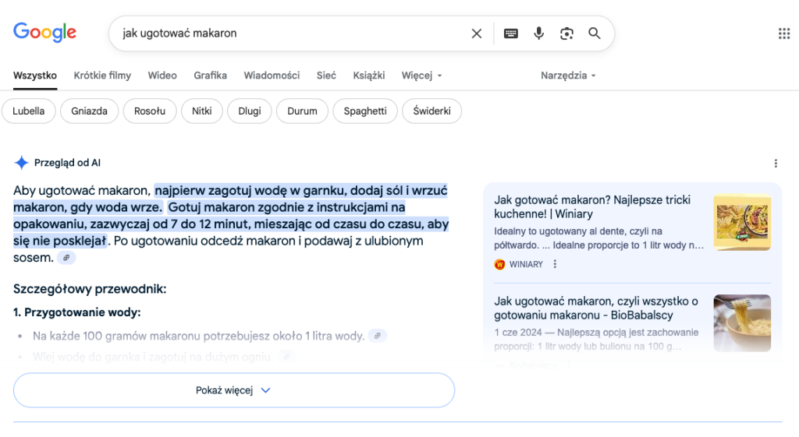Screen dimensions: 799x437
Task: Filter results by Świderki chip
Action: 431,111
